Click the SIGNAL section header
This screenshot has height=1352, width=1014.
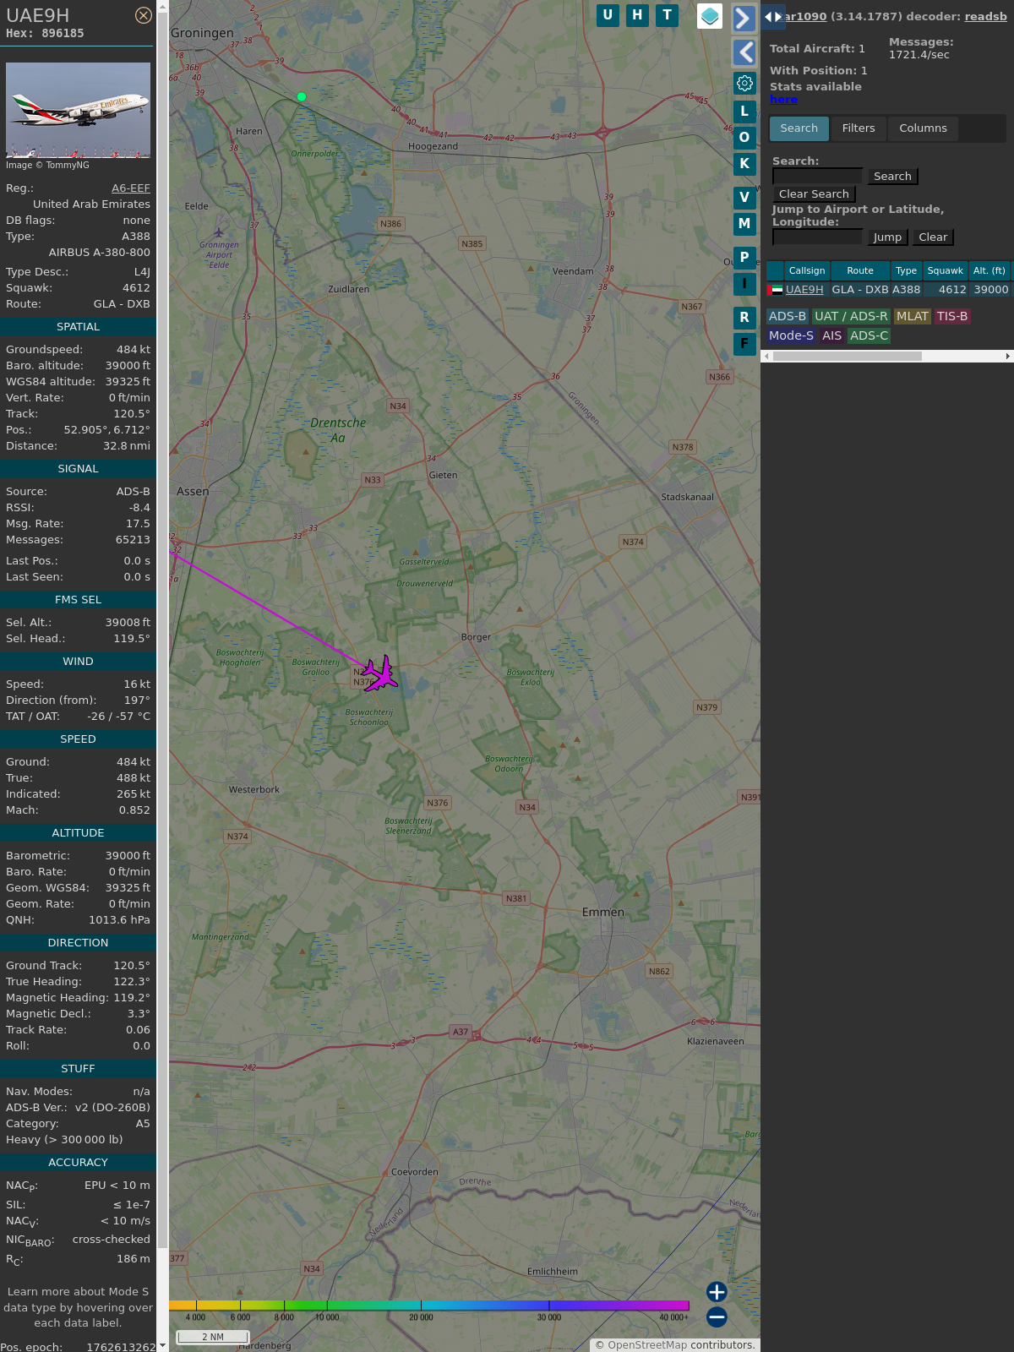point(78,469)
